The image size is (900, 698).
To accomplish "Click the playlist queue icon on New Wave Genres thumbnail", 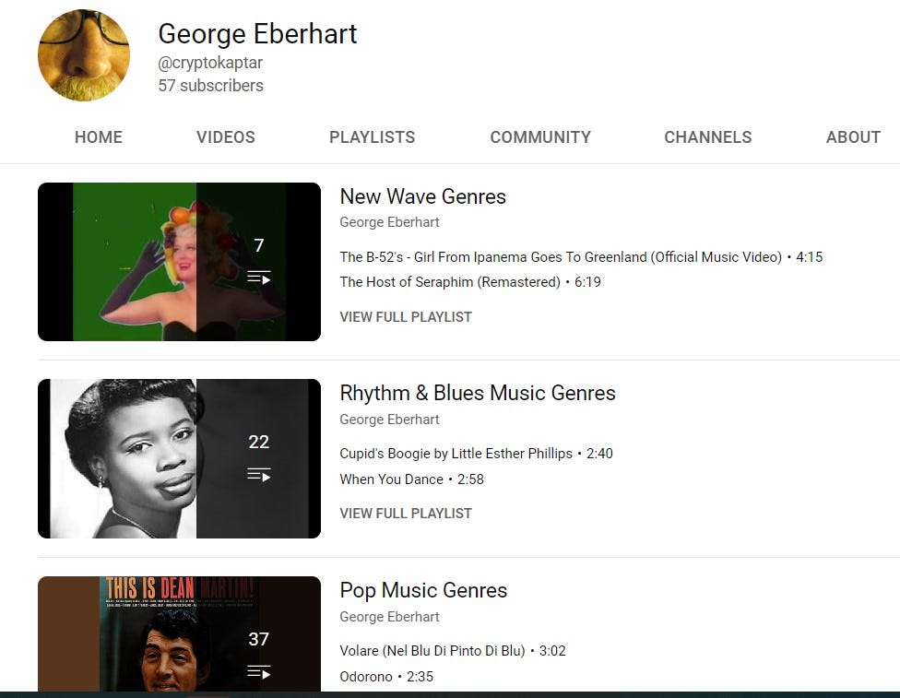I will (x=258, y=277).
